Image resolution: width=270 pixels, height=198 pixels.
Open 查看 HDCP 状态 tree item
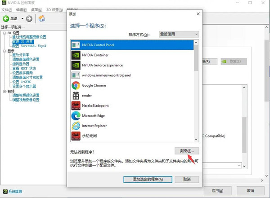coord(24,68)
